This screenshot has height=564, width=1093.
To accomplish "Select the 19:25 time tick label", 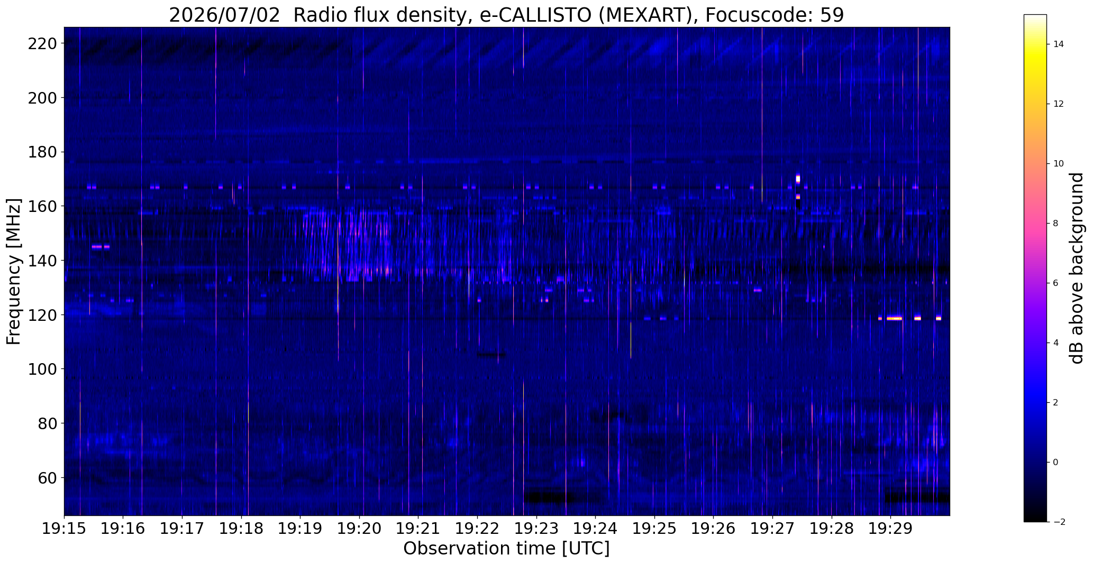I will pos(654,528).
